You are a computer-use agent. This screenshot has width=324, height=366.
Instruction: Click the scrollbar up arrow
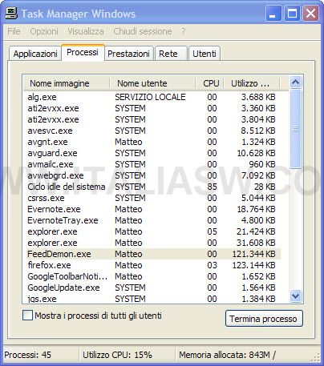[x=296, y=82]
